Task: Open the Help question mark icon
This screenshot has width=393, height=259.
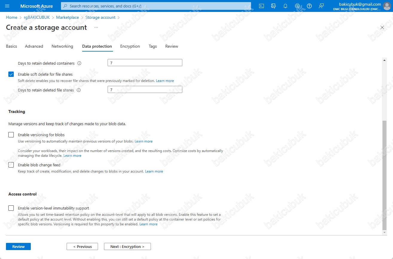Action: pos(309,6)
